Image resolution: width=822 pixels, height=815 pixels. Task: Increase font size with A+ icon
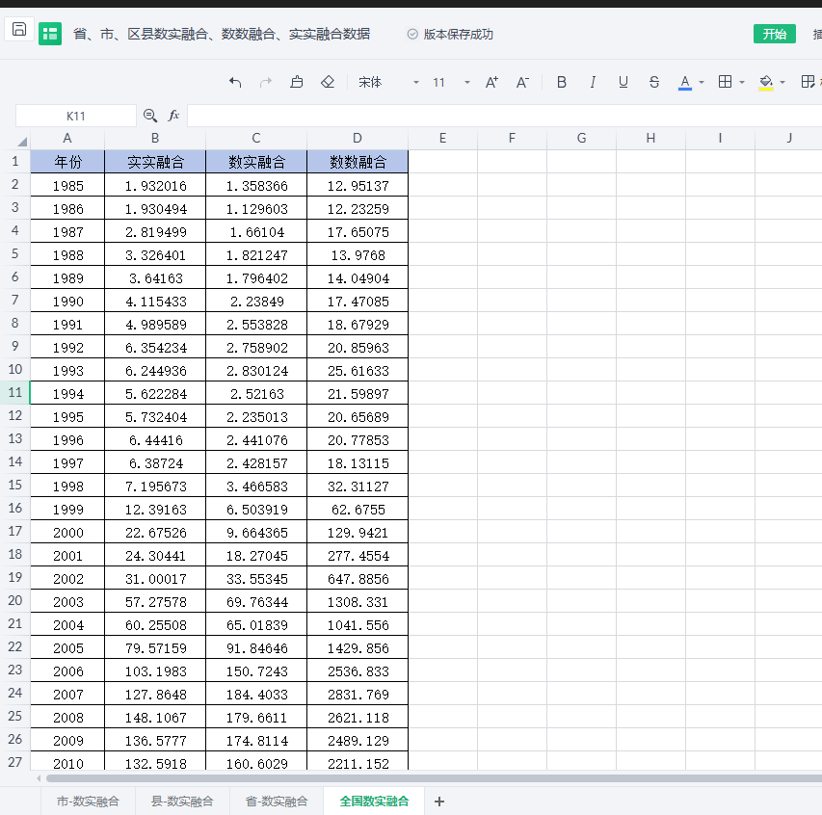(491, 82)
